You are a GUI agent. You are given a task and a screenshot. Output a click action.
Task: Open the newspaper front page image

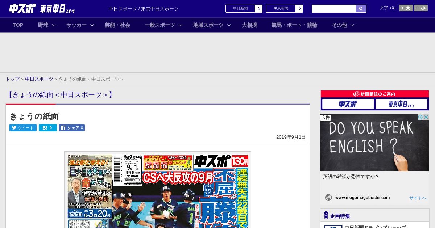coord(158,190)
